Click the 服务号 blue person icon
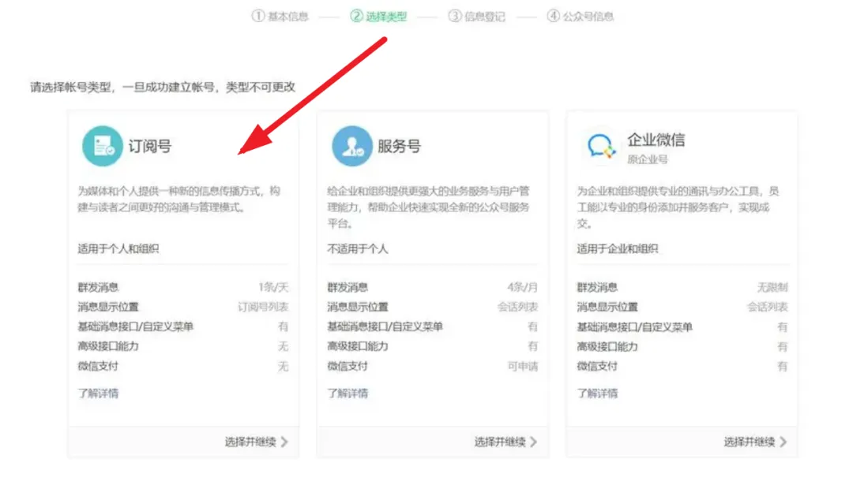 352,146
